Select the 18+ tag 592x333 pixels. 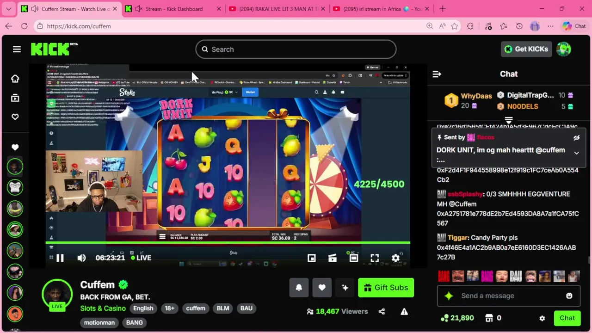coord(170,308)
